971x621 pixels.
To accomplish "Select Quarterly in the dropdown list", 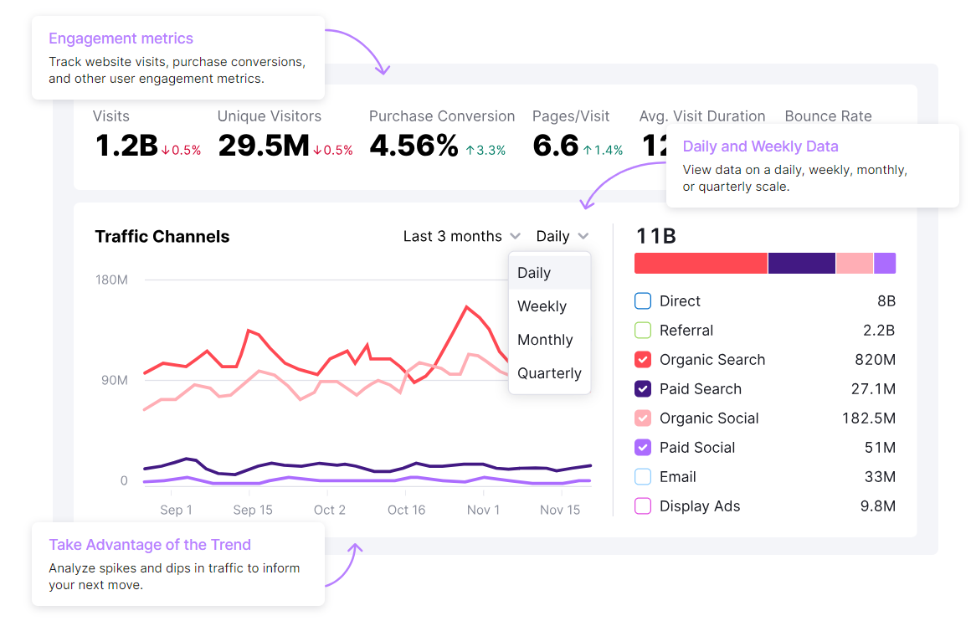I will coord(549,372).
